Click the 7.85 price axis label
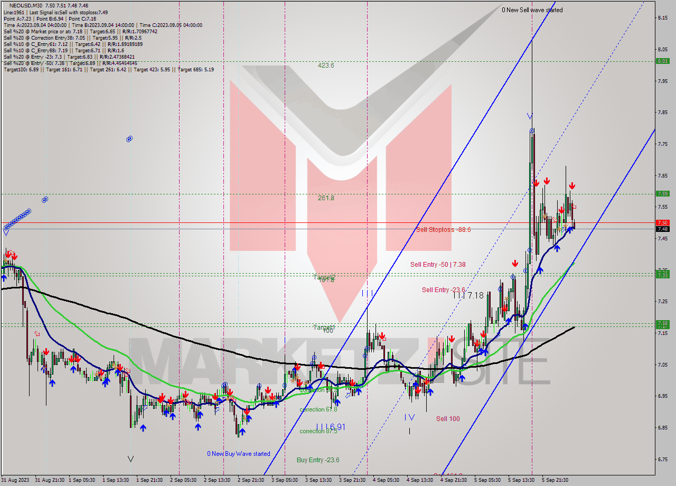676x486 pixels. coord(663,113)
